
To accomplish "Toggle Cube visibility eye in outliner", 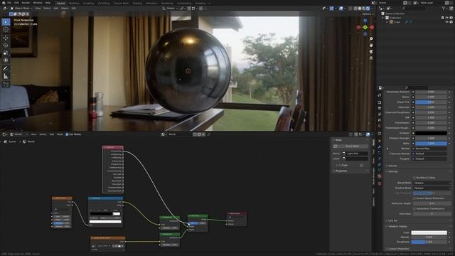I will [447, 22].
